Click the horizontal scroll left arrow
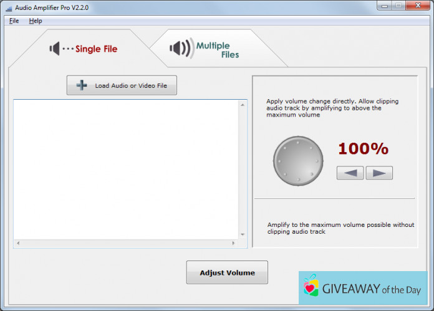This screenshot has height=311, width=434. pyautogui.click(x=18, y=242)
